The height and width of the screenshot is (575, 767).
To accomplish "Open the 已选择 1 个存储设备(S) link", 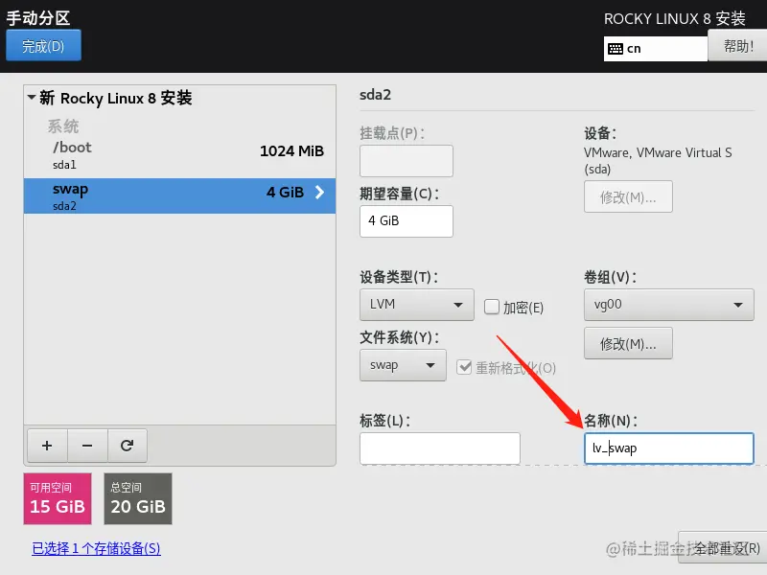I will (x=97, y=548).
